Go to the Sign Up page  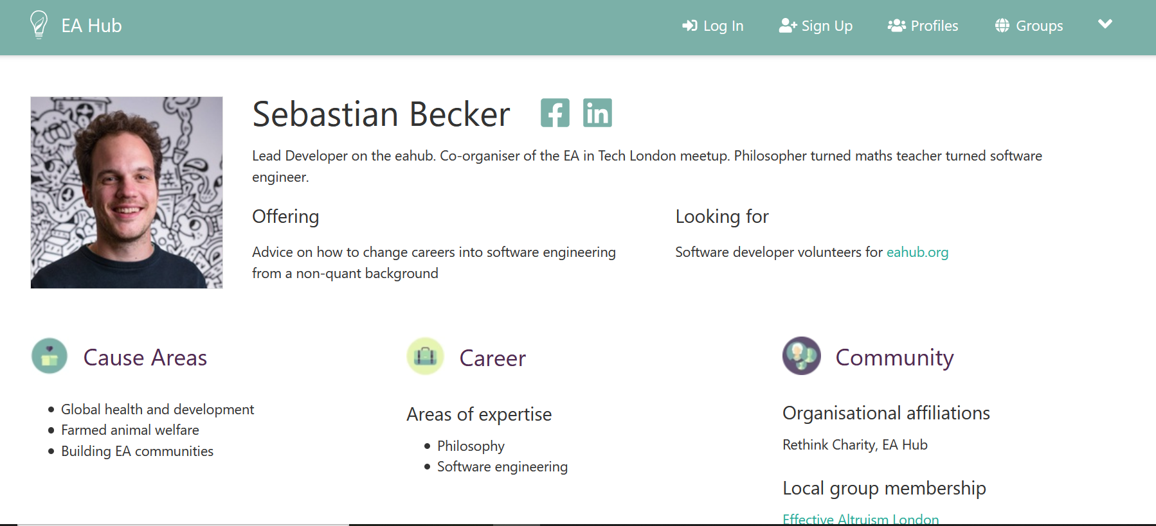pyautogui.click(x=815, y=26)
